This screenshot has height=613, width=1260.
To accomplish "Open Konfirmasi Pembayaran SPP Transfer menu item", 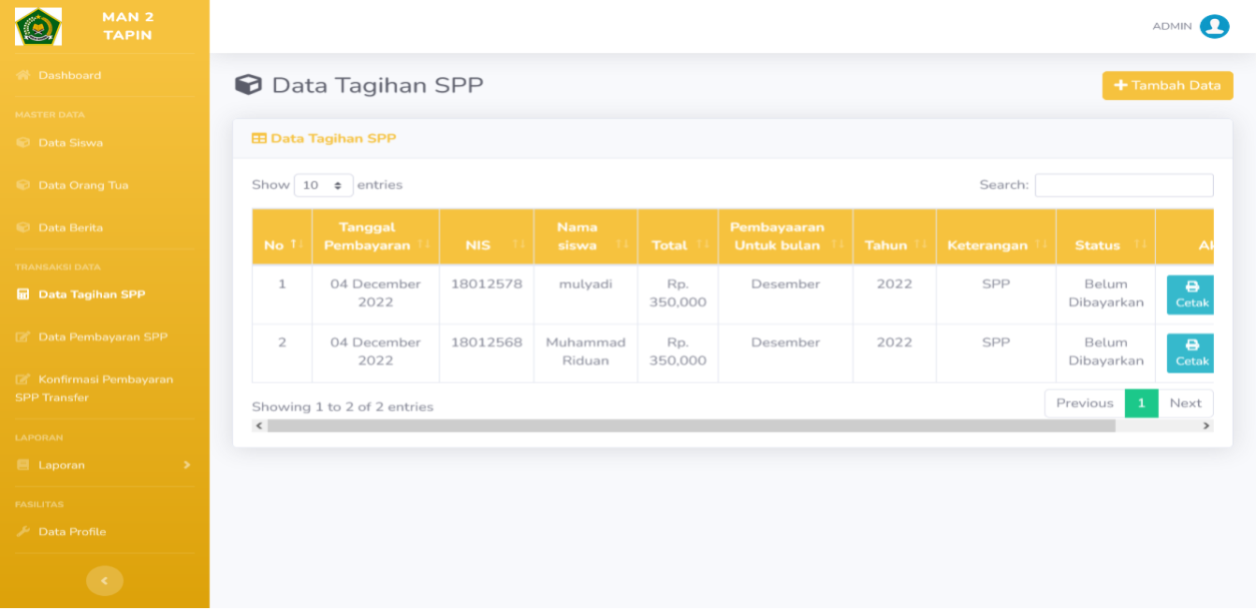I will (x=94, y=388).
